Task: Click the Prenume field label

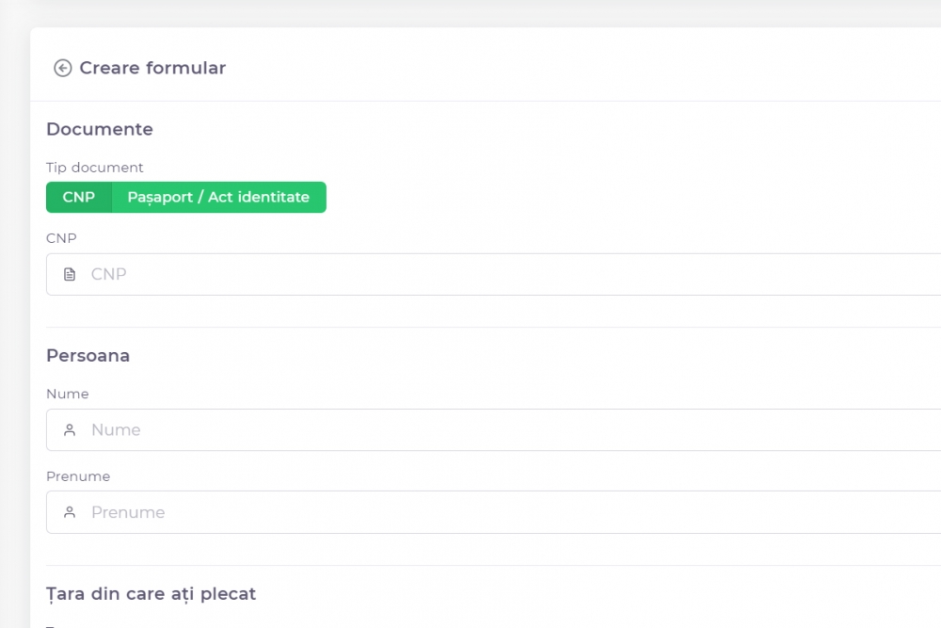Action: 78,477
